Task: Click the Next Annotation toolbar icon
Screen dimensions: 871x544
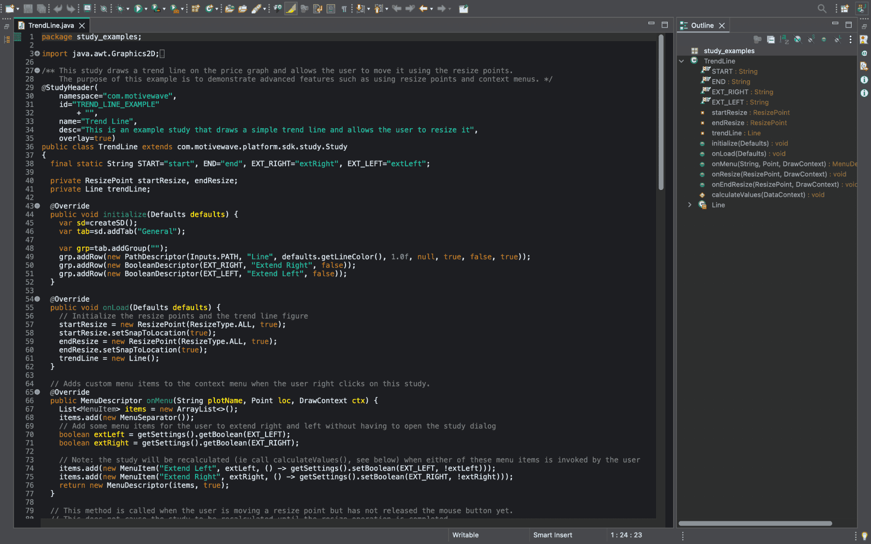Action: [361, 9]
